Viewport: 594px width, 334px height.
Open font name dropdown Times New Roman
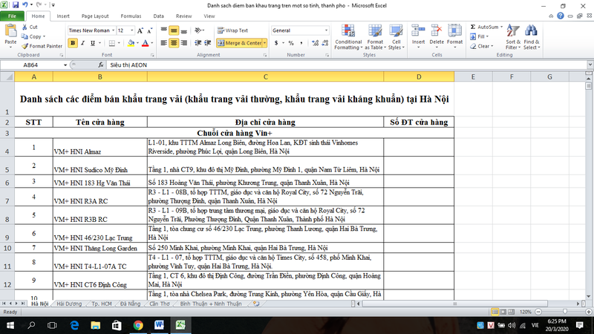click(113, 30)
